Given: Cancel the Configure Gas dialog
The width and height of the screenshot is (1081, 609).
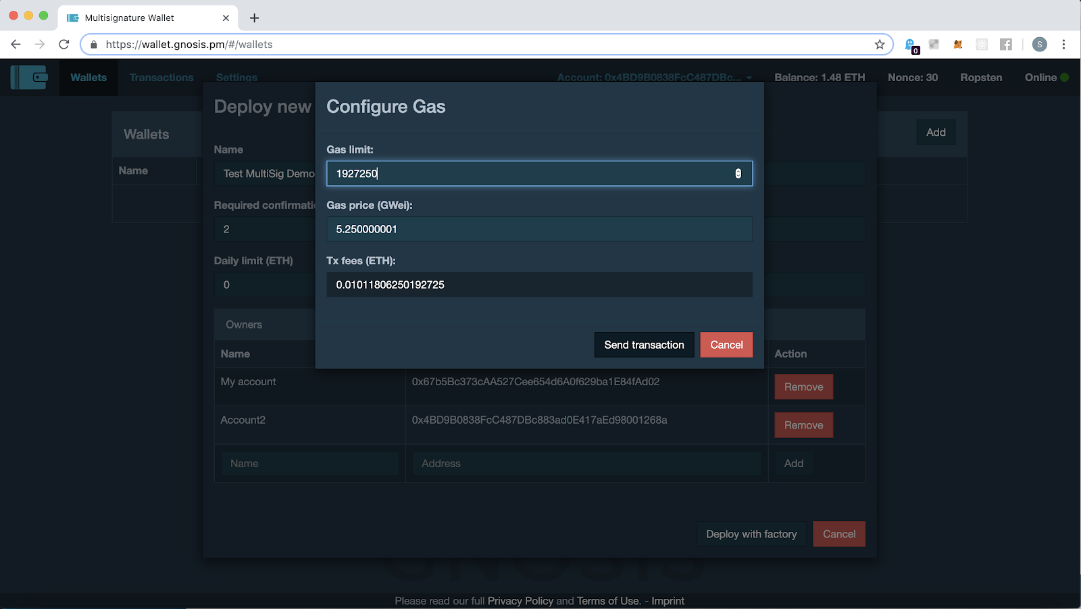Looking at the screenshot, I should [x=726, y=345].
